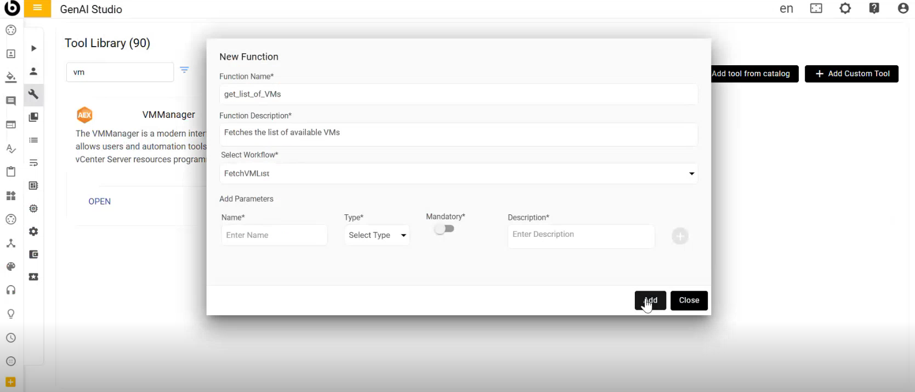Select the paint bucket fill icon
This screenshot has width=915, height=392.
coord(11,77)
